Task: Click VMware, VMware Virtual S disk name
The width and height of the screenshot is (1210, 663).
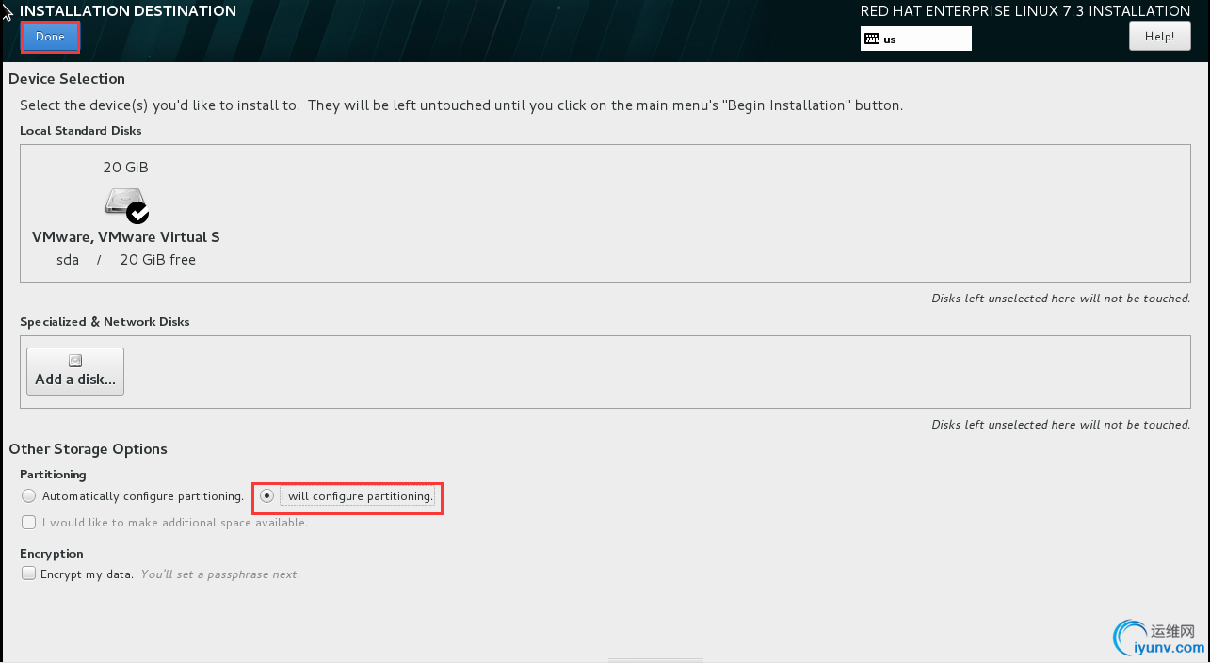Action: point(126,237)
